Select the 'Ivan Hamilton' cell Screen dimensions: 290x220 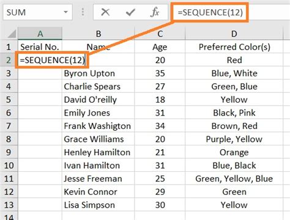99,166
